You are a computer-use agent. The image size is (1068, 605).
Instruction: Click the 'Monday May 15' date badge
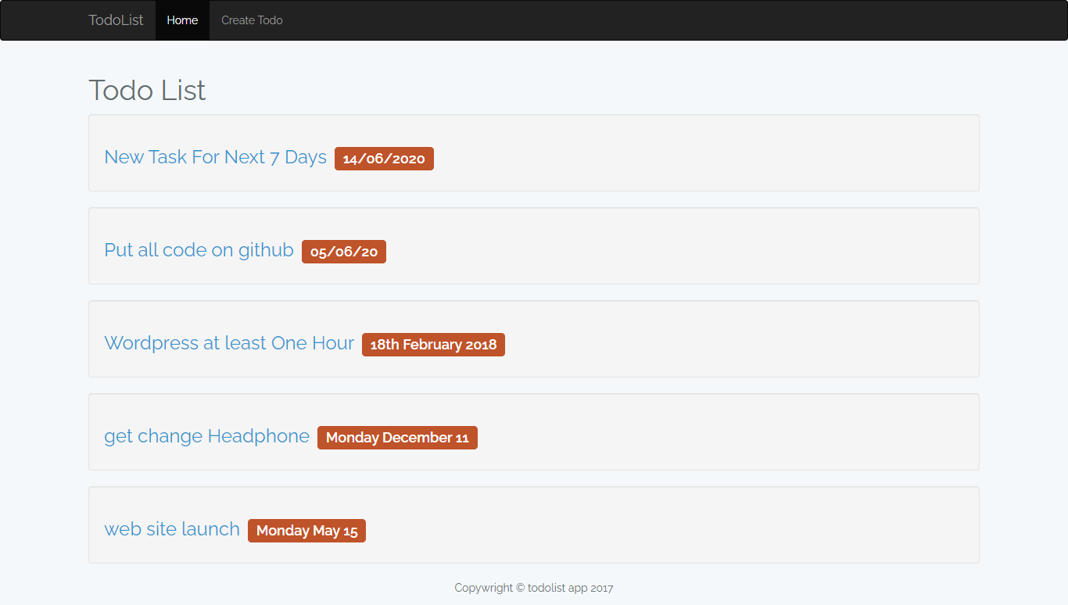[306, 531]
